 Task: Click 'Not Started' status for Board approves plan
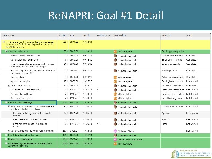point(192,98)
